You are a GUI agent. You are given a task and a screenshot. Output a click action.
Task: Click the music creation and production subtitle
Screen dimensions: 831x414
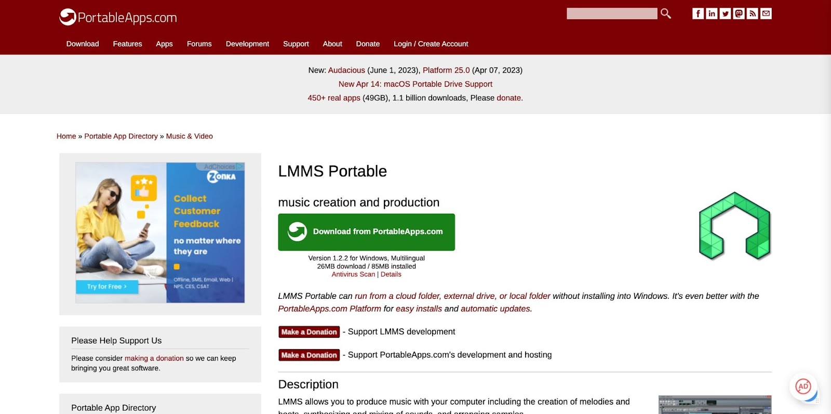[359, 202]
